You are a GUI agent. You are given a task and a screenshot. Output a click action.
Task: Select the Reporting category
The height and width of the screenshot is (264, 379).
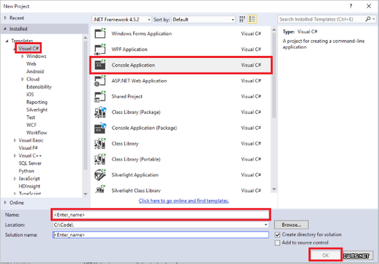coord(37,102)
